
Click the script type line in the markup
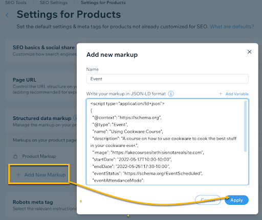127,104
